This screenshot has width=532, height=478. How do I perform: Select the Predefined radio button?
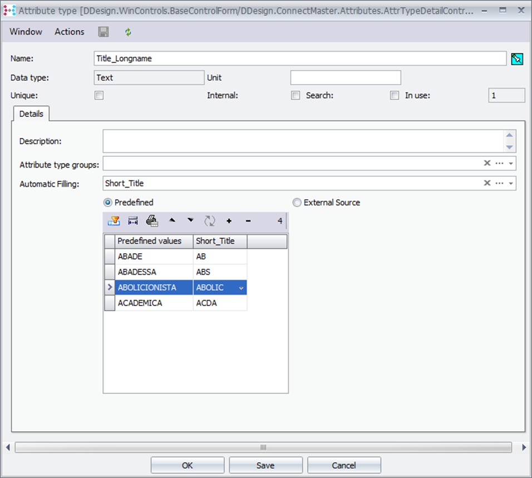[x=107, y=203]
